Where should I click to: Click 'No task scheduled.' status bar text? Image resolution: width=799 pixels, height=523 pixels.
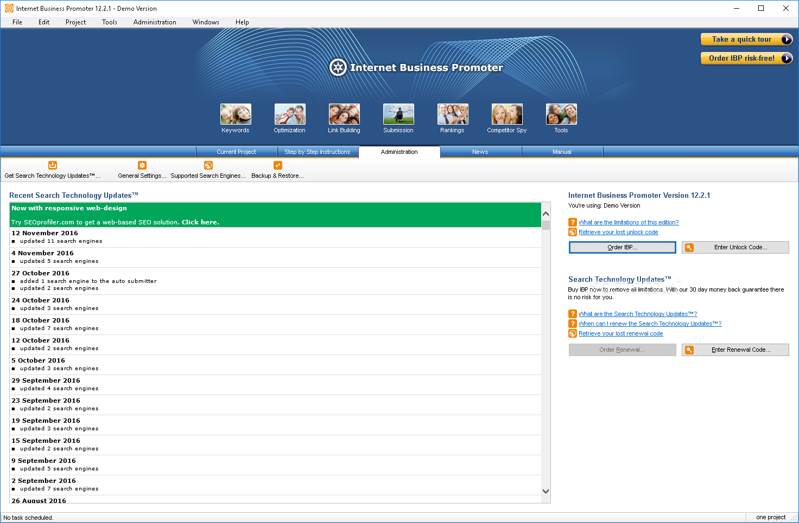28,518
